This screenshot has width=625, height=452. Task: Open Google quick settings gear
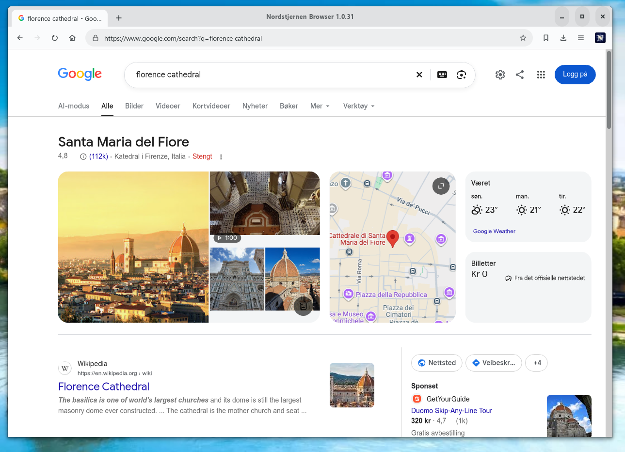(x=500, y=75)
